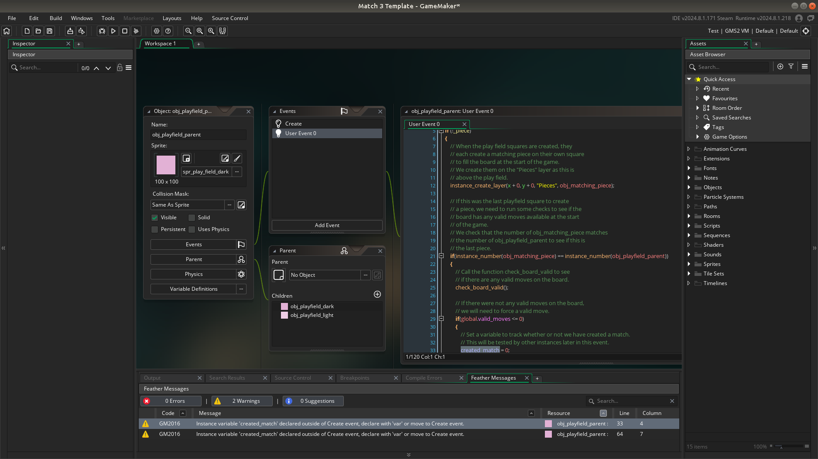Image resolution: width=818 pixels, height=459 pixels.
Task: Click the add child object plus icon
Action: pyautogui.click(x=377, y=294)
